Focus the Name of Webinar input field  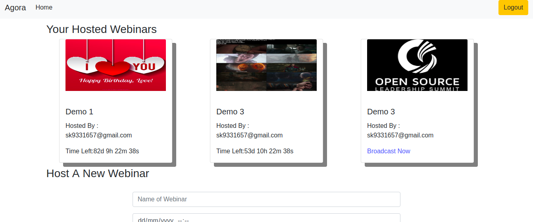click(x=266, y=199)
